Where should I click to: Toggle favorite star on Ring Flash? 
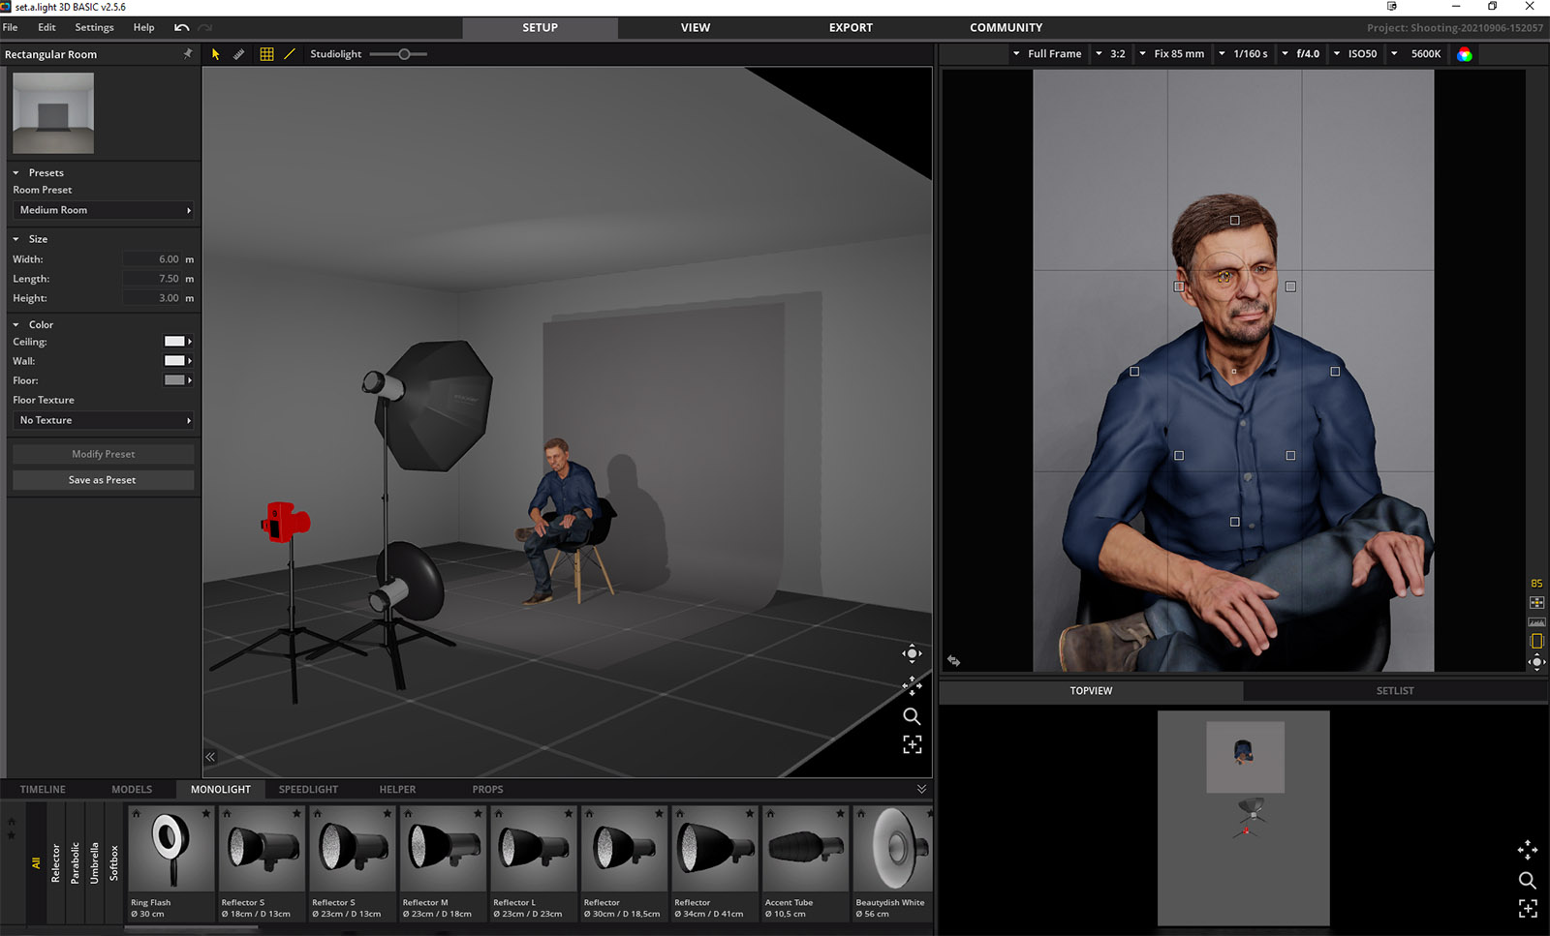tap(206, 813)
